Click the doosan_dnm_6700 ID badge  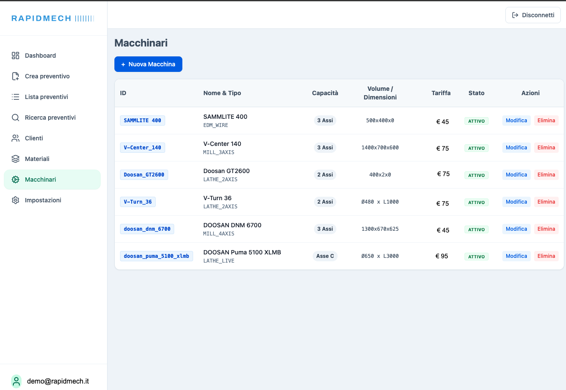147,229
